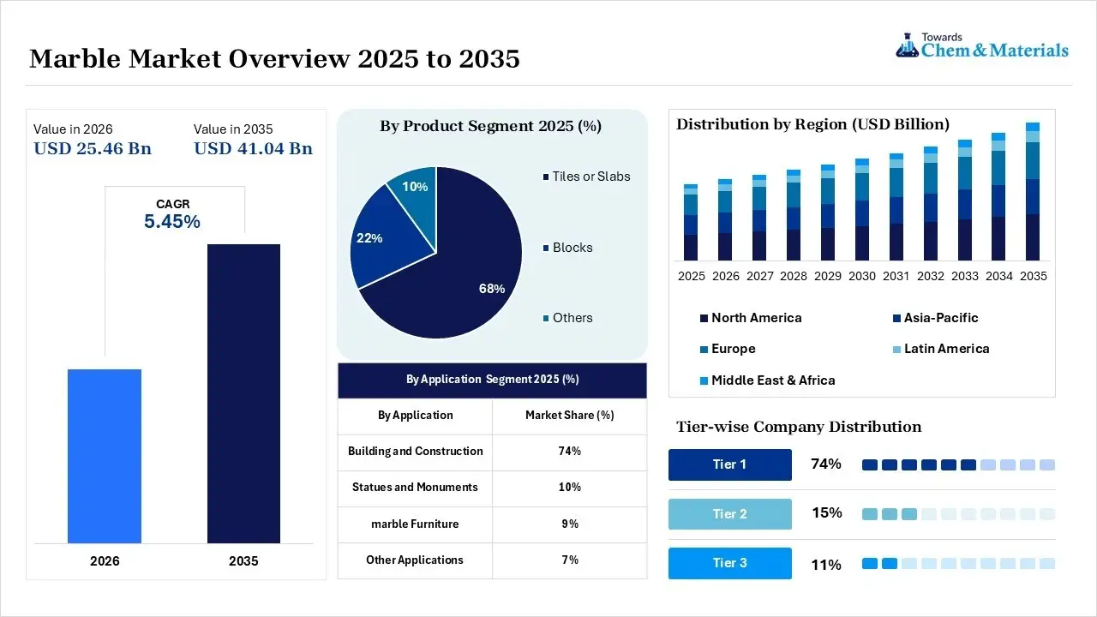The width and height of the screenshot is (1097, 617).
Task: Select the Middle East & Africa legend swatch
Action: point(704,380)
